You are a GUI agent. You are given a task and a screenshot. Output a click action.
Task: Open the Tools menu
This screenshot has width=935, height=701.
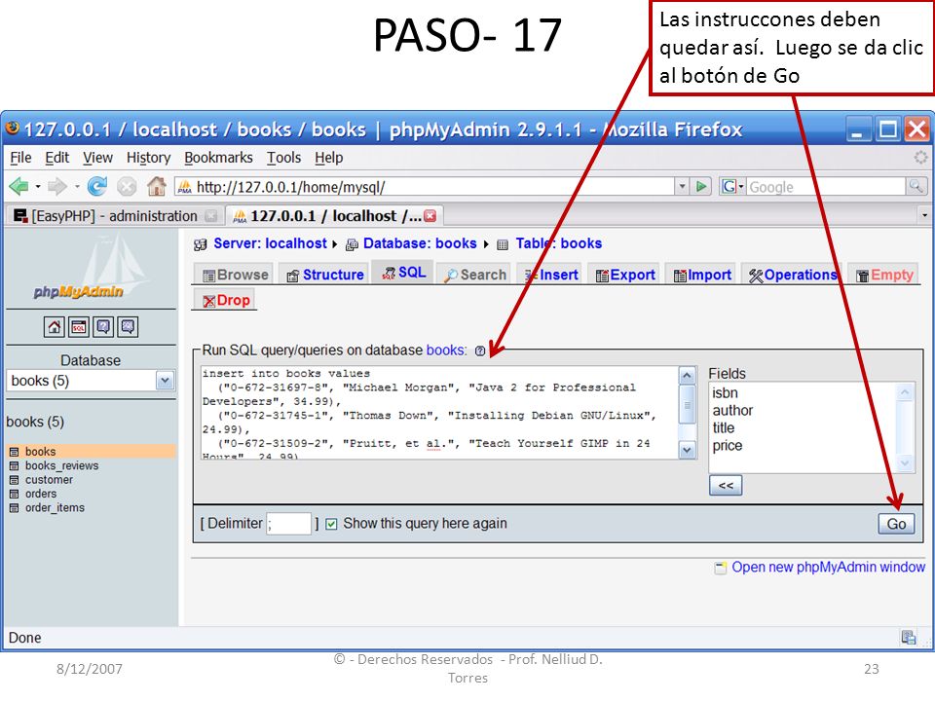pyautogui.click(x=283, y=158)
